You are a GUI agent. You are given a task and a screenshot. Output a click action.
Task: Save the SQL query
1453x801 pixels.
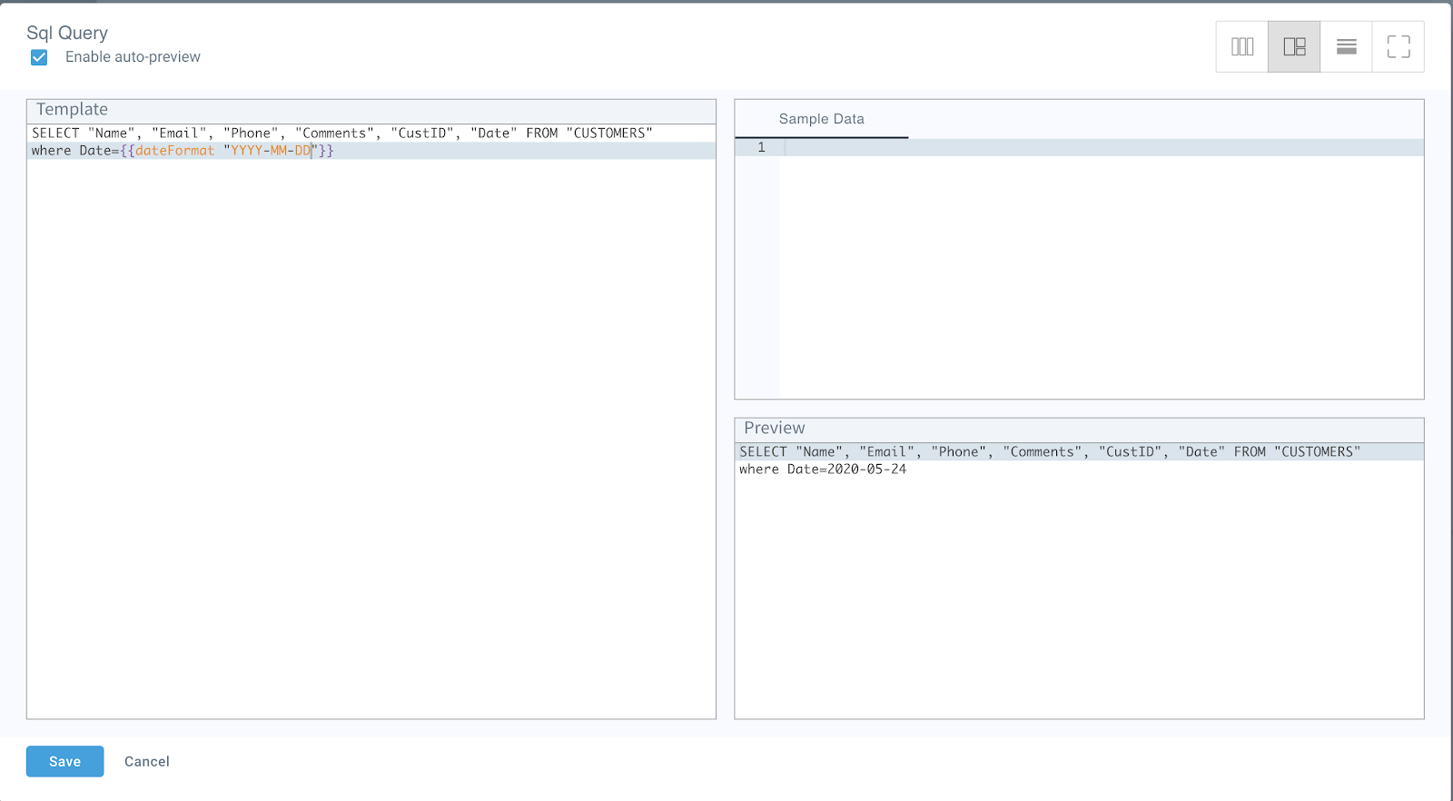point(64,761)
